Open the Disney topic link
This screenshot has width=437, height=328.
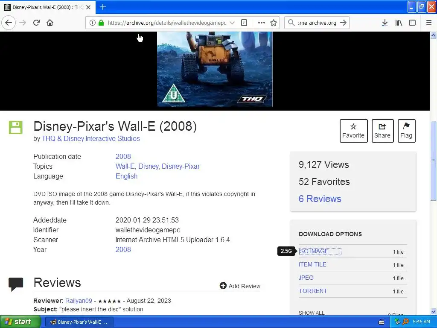(x=149, y=166)
